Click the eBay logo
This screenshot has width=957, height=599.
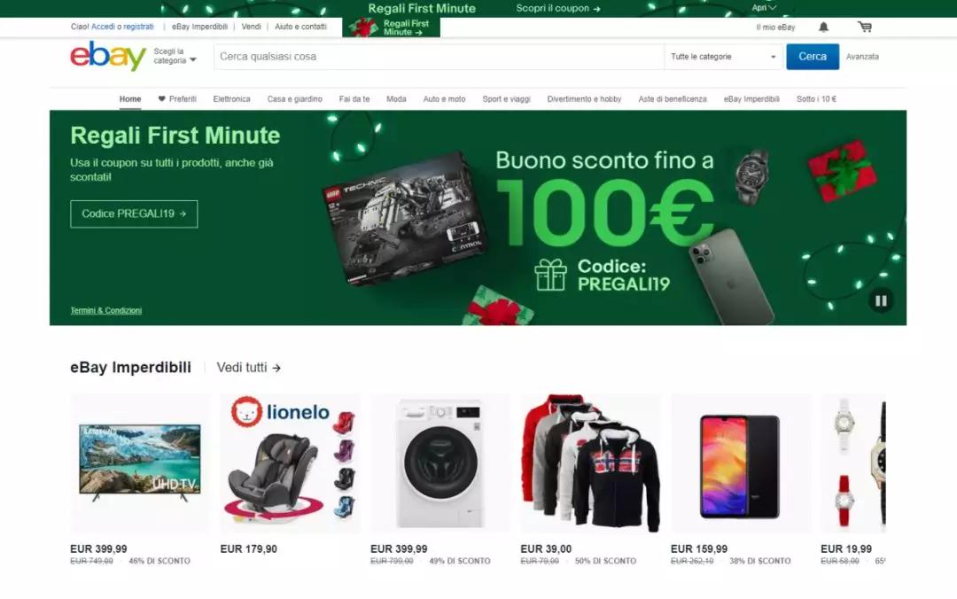(x=108, y=56)
